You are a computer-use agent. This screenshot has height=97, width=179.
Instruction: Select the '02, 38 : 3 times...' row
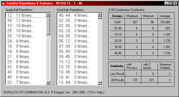(x=77, y=26)
